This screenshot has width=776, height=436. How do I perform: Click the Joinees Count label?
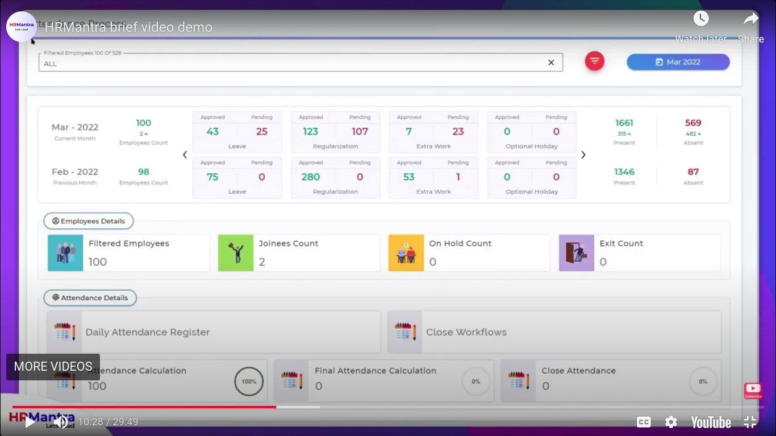tap(289, 244)
